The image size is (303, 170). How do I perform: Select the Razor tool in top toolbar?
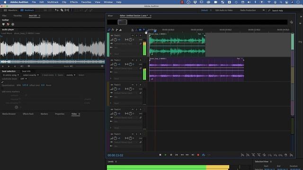62,10
